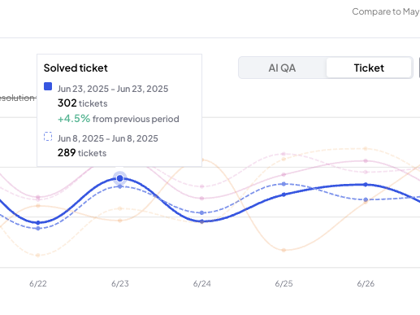420x315 pixels.
Task: Click the dashed blue square legend swatch
Action: 48,137
